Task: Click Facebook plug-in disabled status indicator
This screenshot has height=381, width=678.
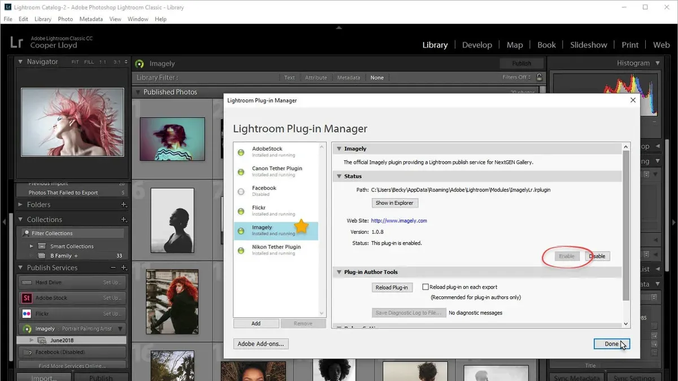Action: (241, 191)
